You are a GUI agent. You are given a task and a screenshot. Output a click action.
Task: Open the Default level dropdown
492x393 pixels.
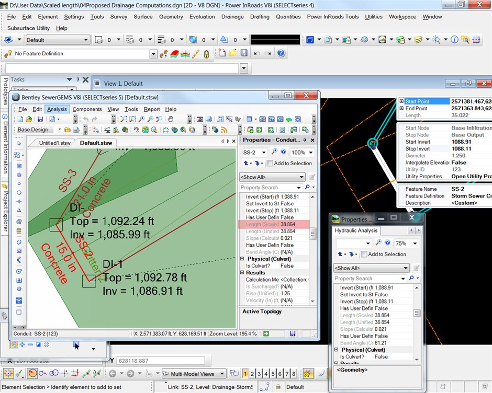(x=86, y=40)
